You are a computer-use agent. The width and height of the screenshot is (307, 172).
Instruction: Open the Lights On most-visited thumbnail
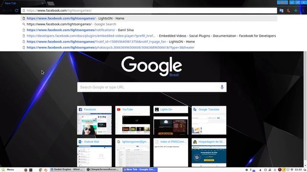(x=171, y=120)
